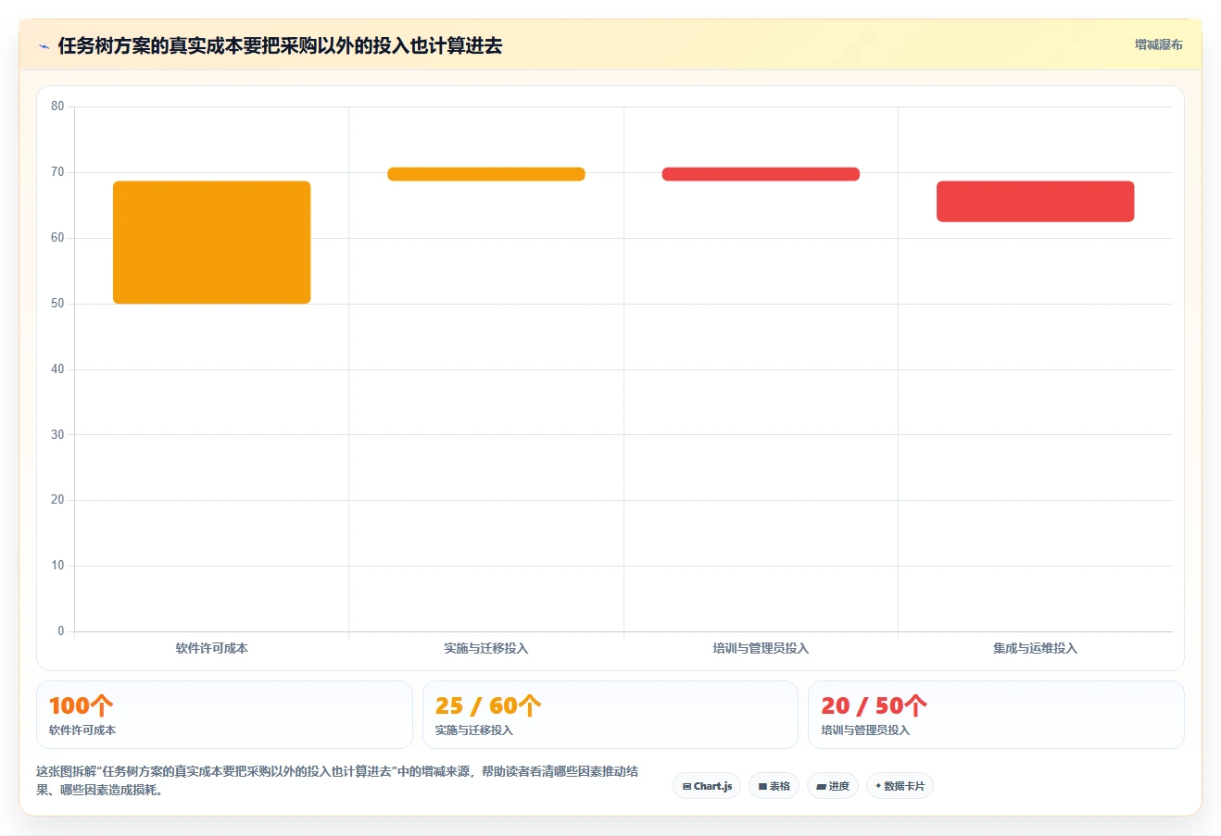Click the x-axis label 软件许可成本
This screenshot has width=1221, height=836.
[x=212, y=648]
